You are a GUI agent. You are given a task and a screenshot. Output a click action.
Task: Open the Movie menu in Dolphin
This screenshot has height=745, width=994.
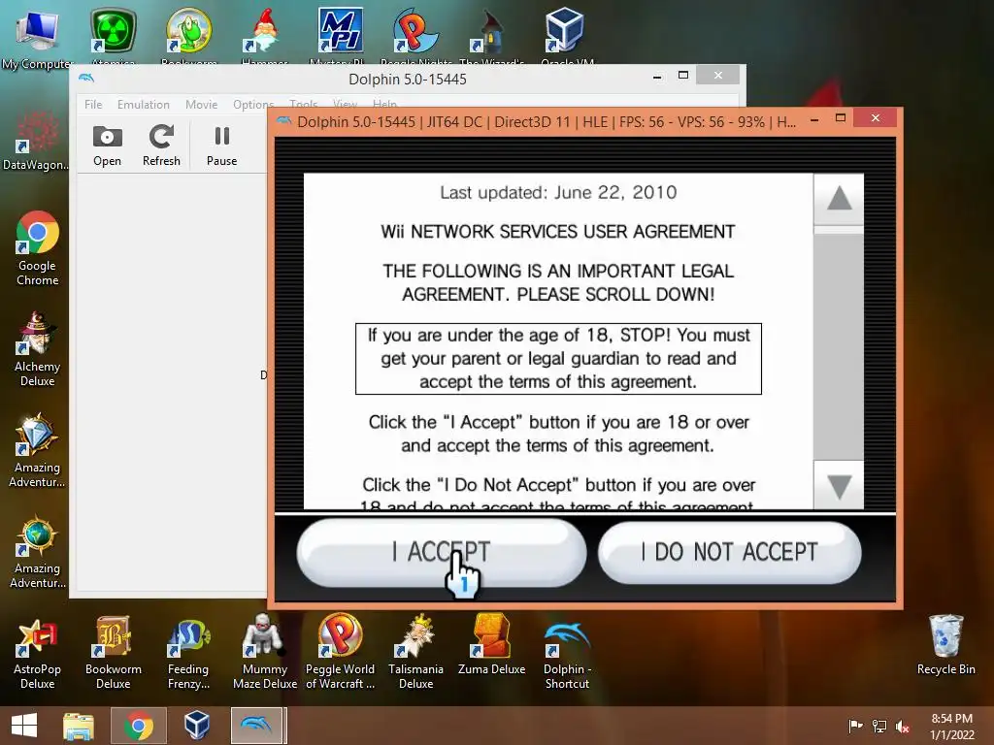[202, 105]
